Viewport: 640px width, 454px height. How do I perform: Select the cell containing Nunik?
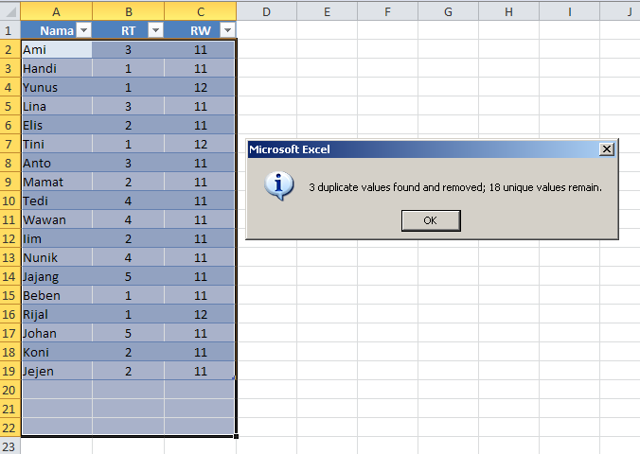pos(56,257)
